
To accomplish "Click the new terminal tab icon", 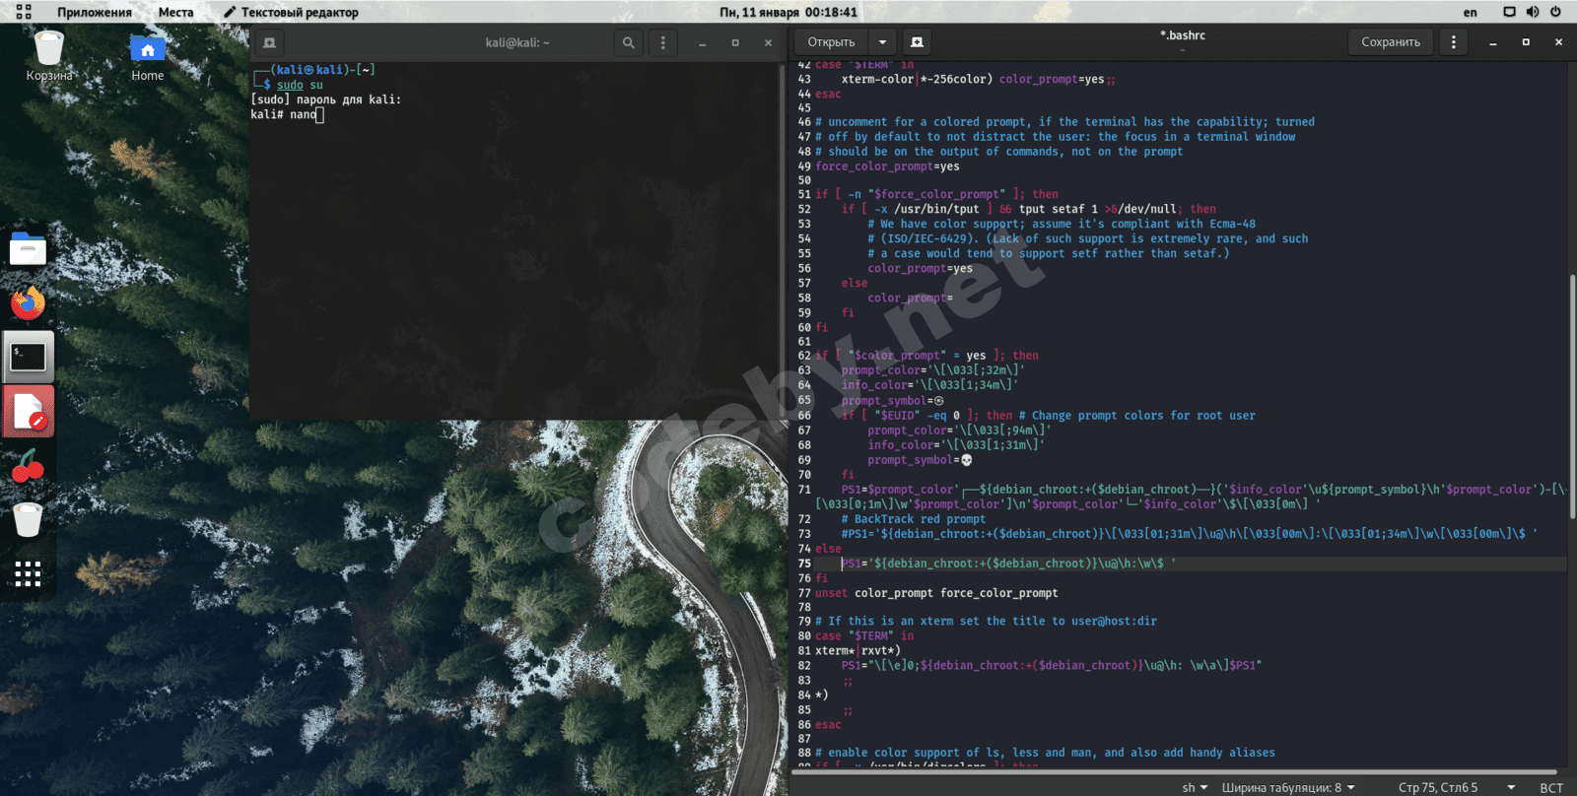I will (x=269, y=42).
